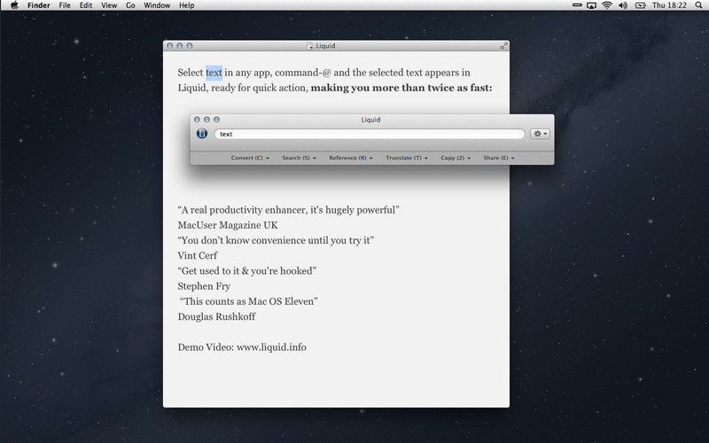
Task: Open the Help menu
Action: tap(187, 5)
